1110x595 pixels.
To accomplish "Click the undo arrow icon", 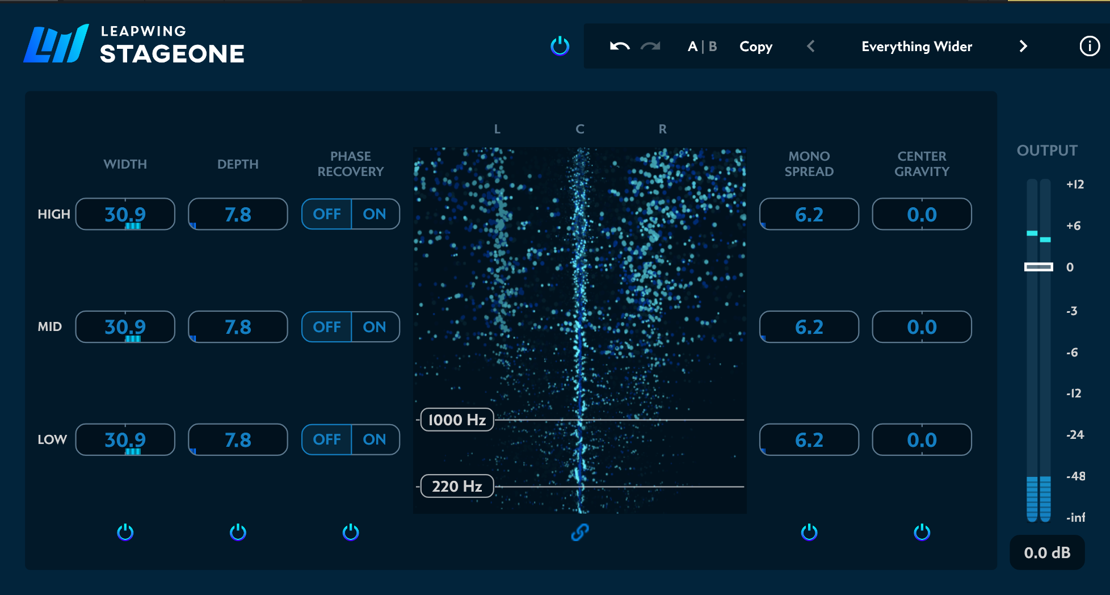I will (620, 46).
